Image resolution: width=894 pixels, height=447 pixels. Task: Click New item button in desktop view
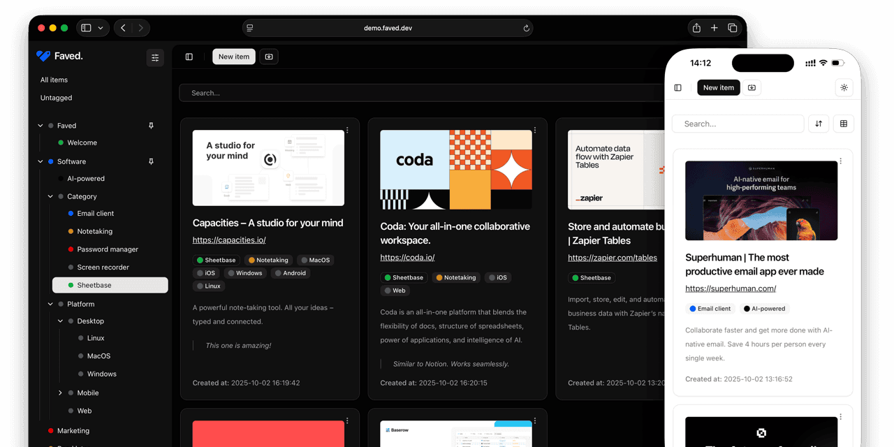[x=234, y=57]
